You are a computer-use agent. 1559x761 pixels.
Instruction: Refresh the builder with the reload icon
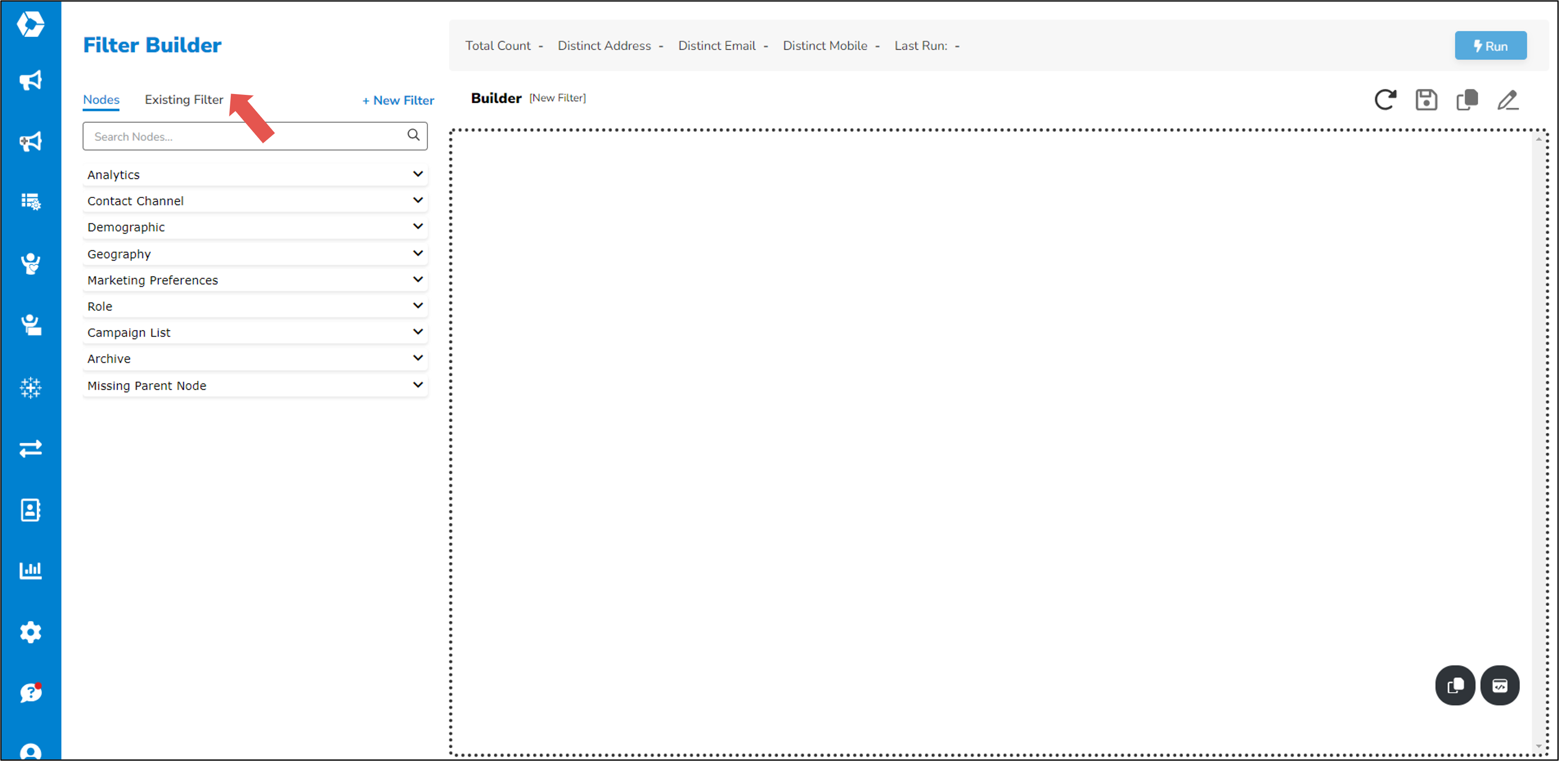(1386, 99)
